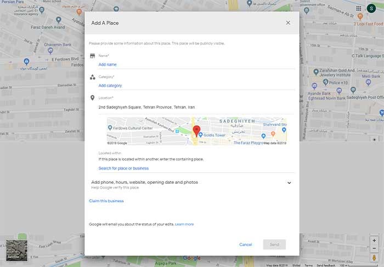Click the Police +10 map marker
384x267 pixels.
[325, 82]
